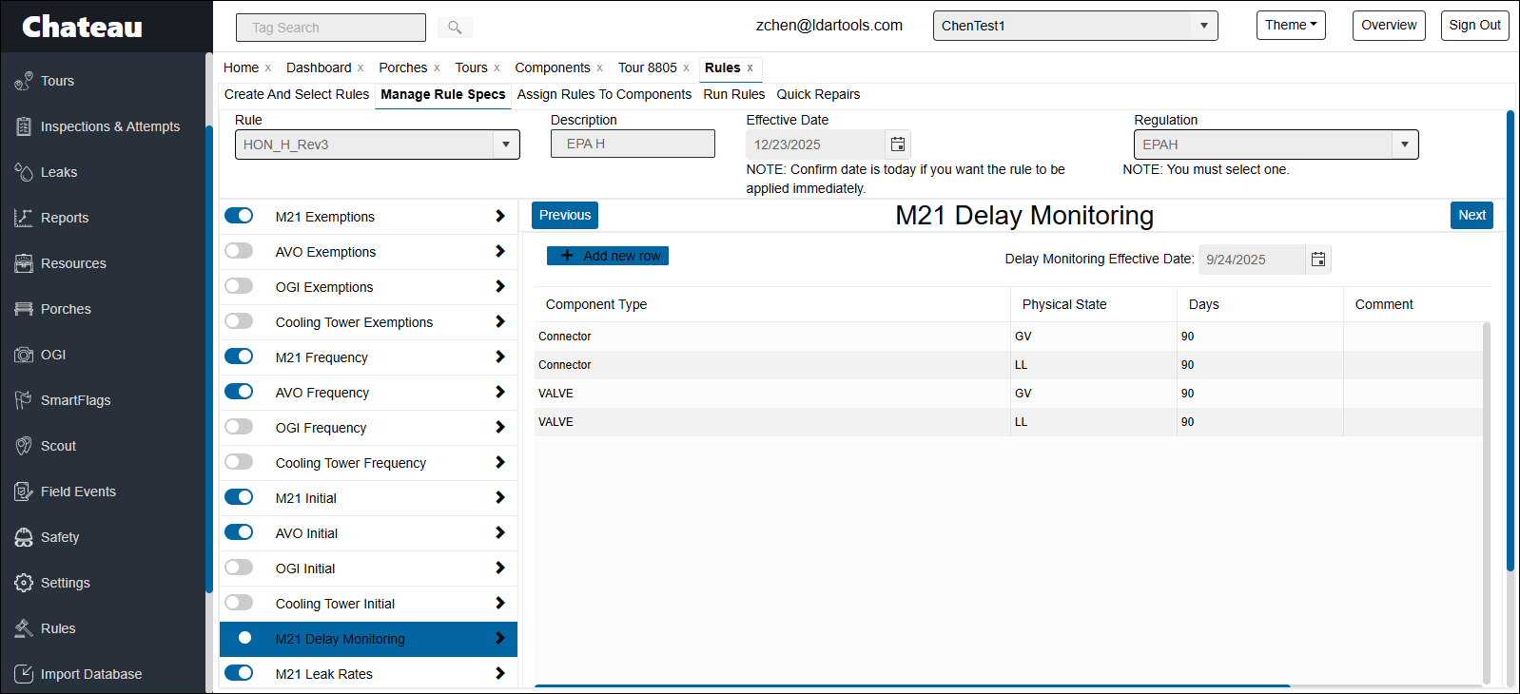Switch to Assign Rules To Components tab
Viewport: 1520px width, 694px height.
(x=604, y=94)
